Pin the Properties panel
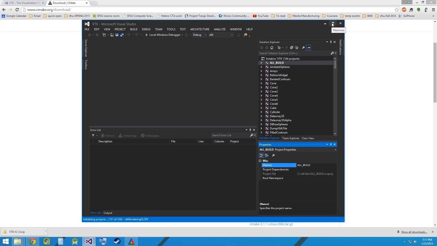 (x=330, y=145)
